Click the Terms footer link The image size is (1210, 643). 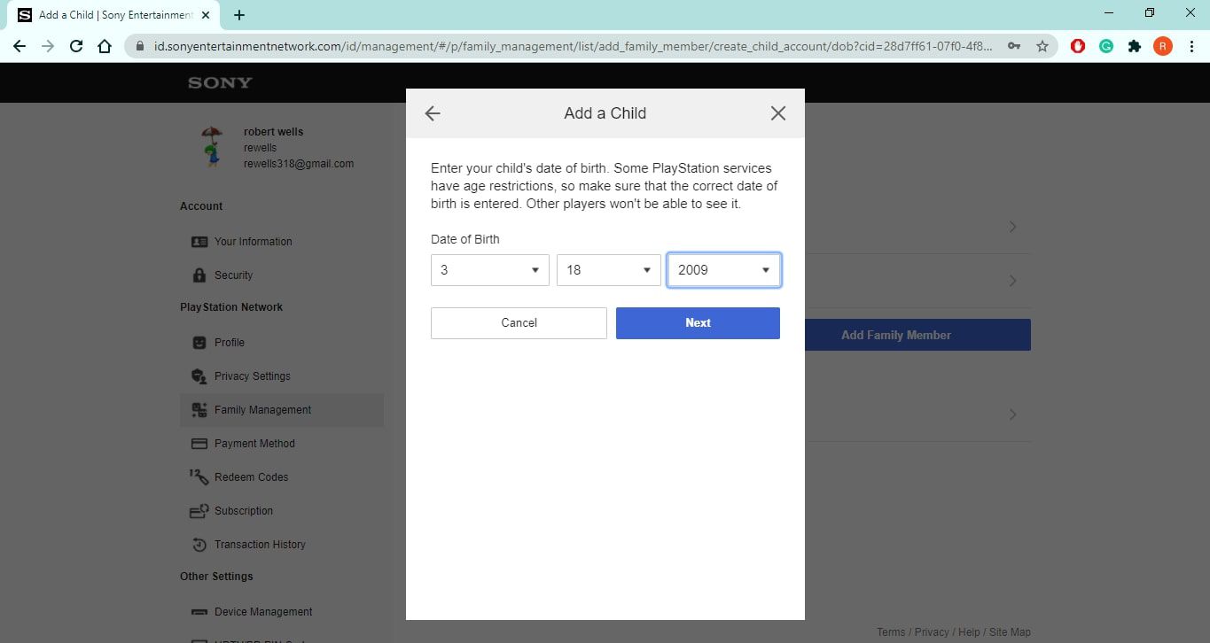[x=891, y=632]
